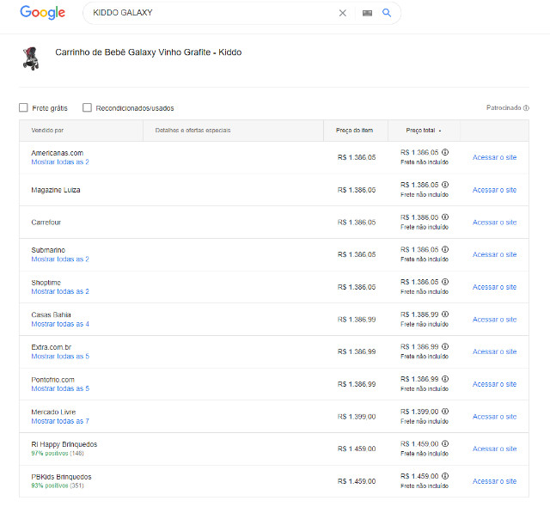Click Ri Happy item price R$ 1.459,00
The height and width of the screenshot is (513, 550).
[357, 449]
